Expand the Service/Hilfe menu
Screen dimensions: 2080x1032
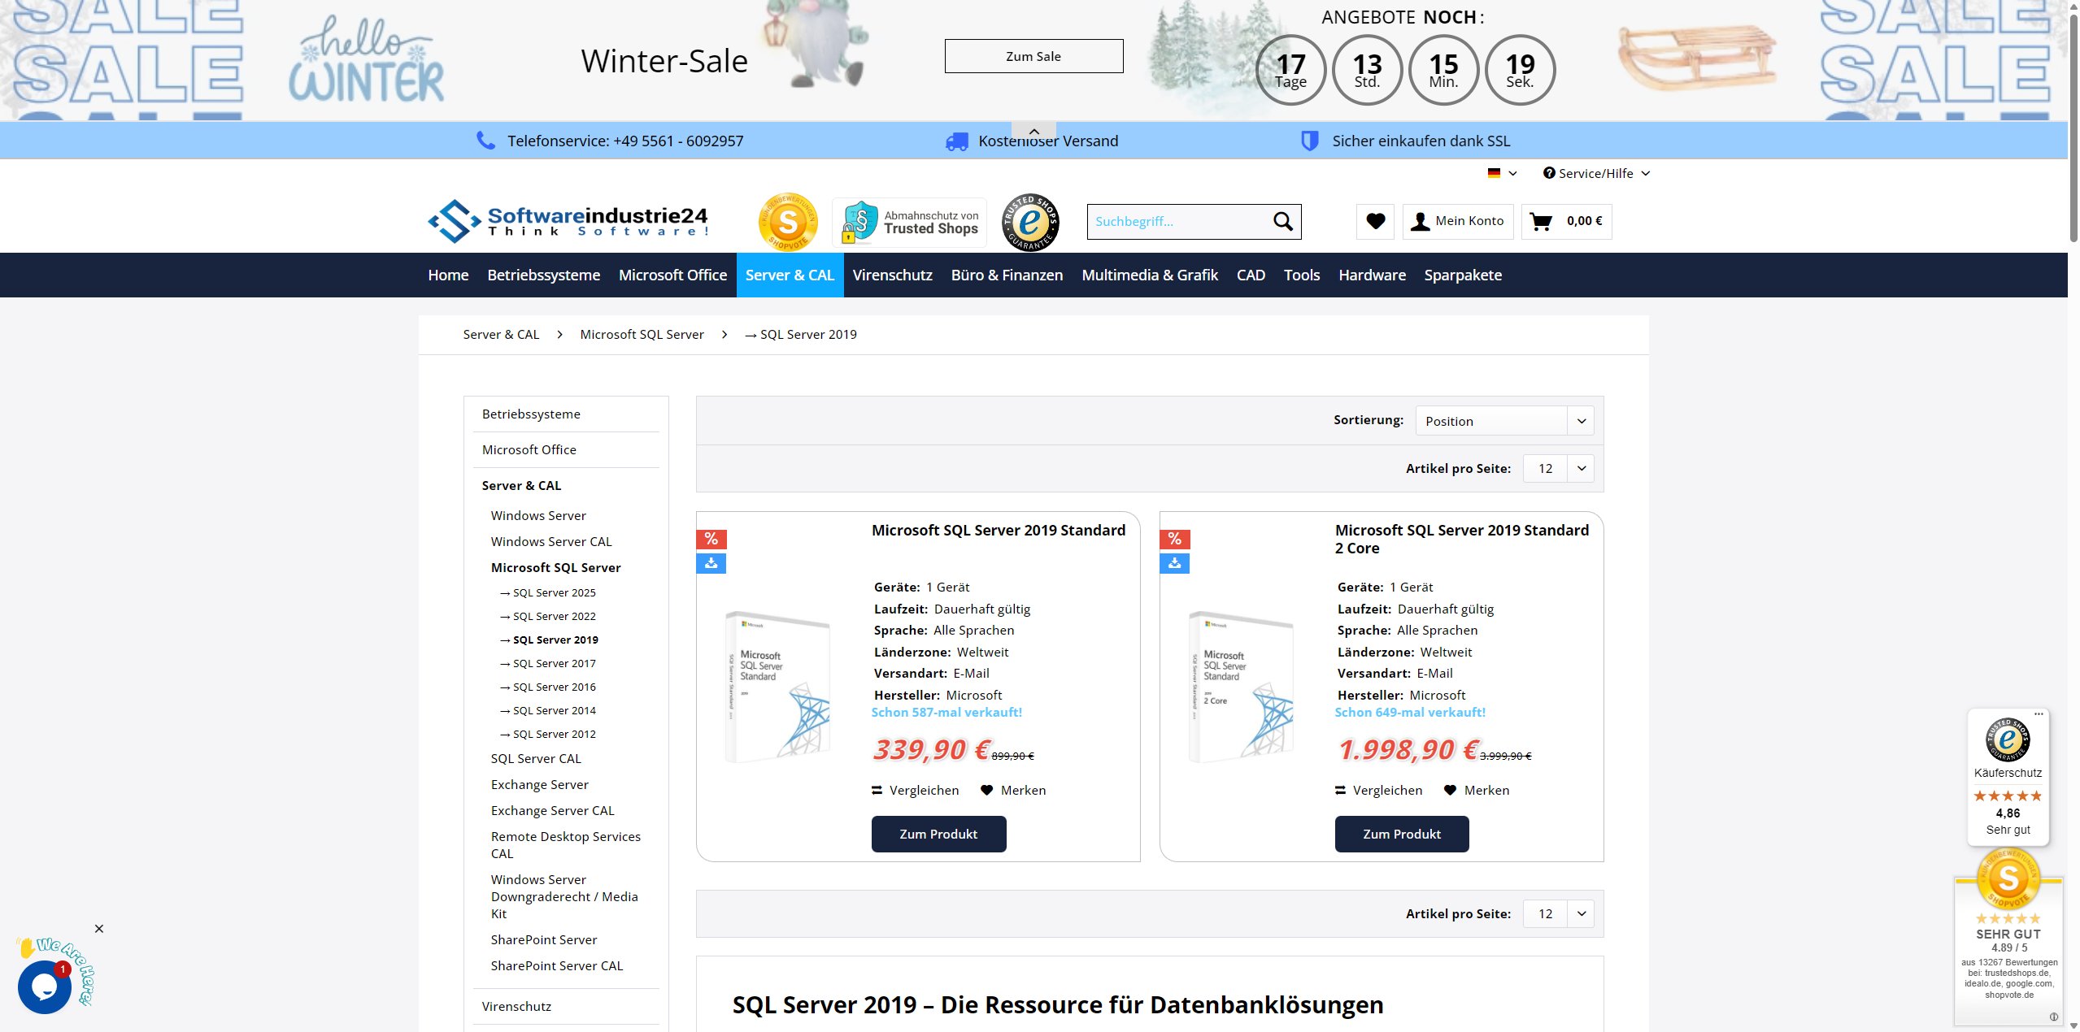[1596, 173]
